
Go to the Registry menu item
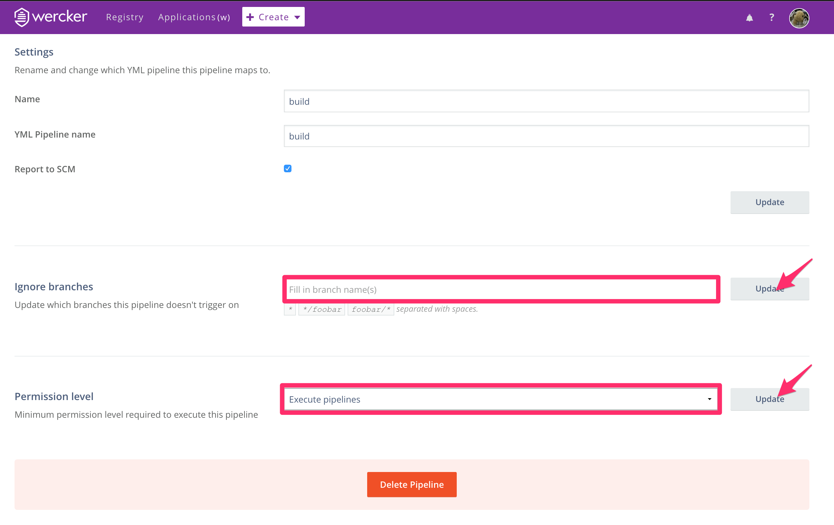tap(125, 17)
